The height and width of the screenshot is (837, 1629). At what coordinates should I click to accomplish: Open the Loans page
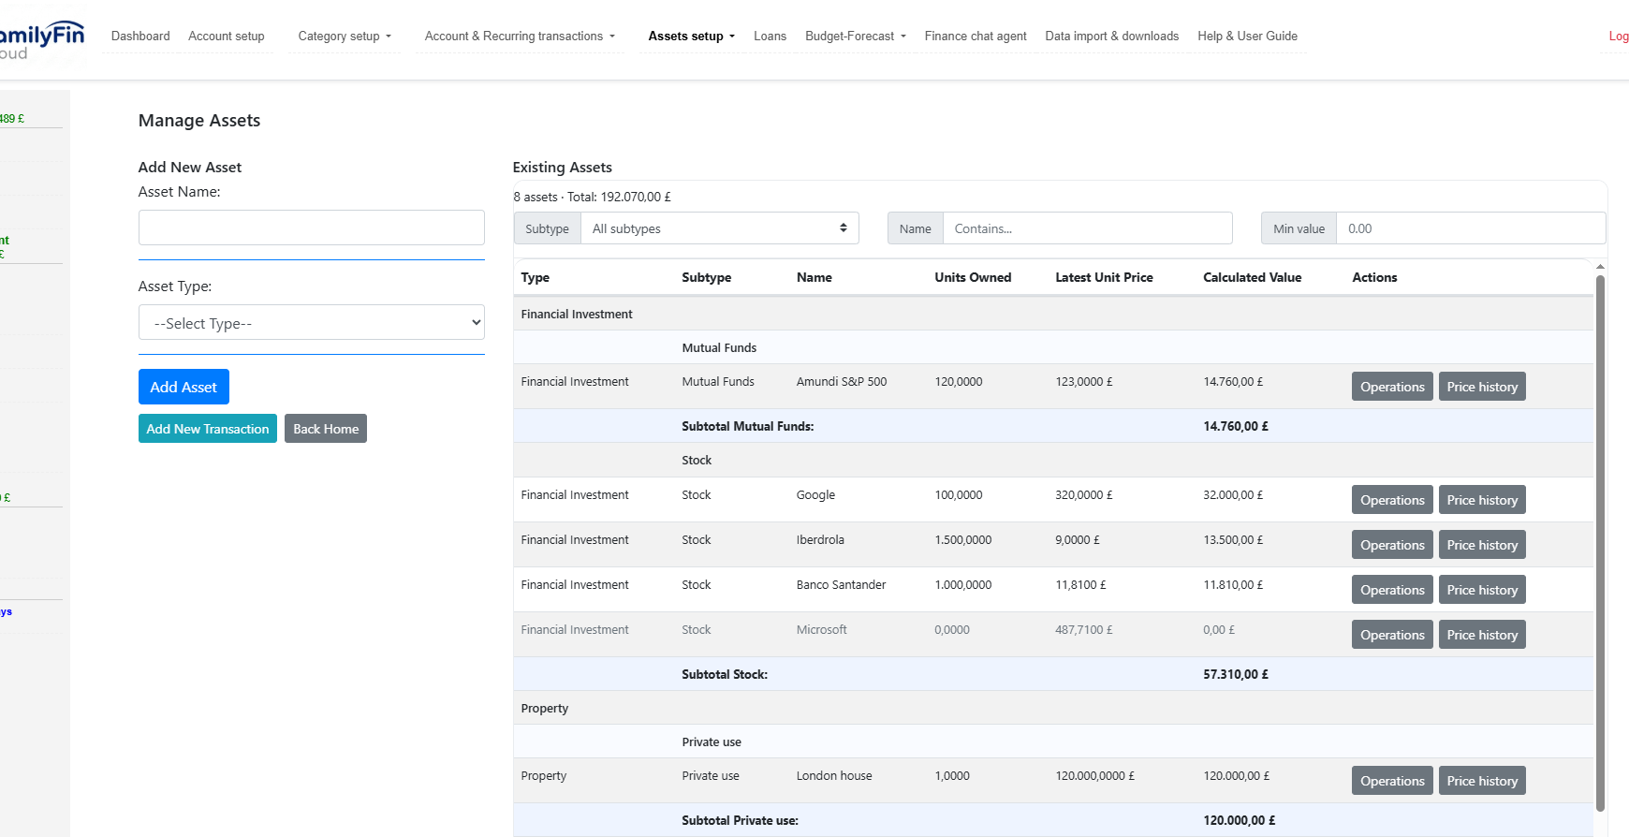(x=770, y=37)
